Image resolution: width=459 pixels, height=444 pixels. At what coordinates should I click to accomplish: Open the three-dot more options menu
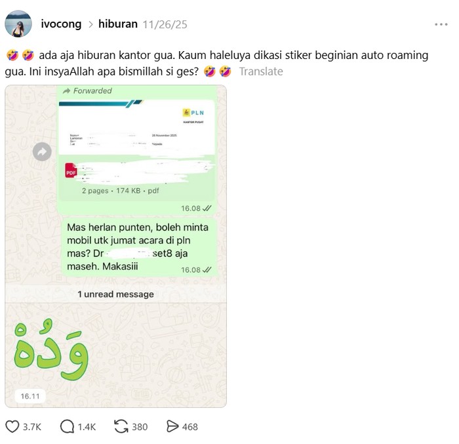click(x=441, y=24)
